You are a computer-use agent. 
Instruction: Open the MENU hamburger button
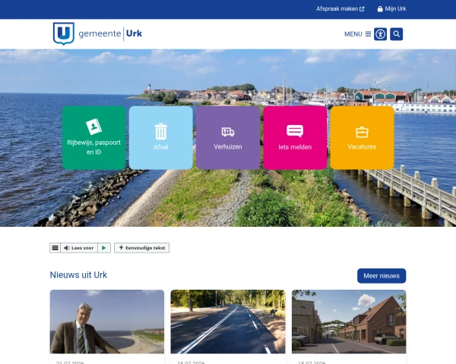coord(357,34)
